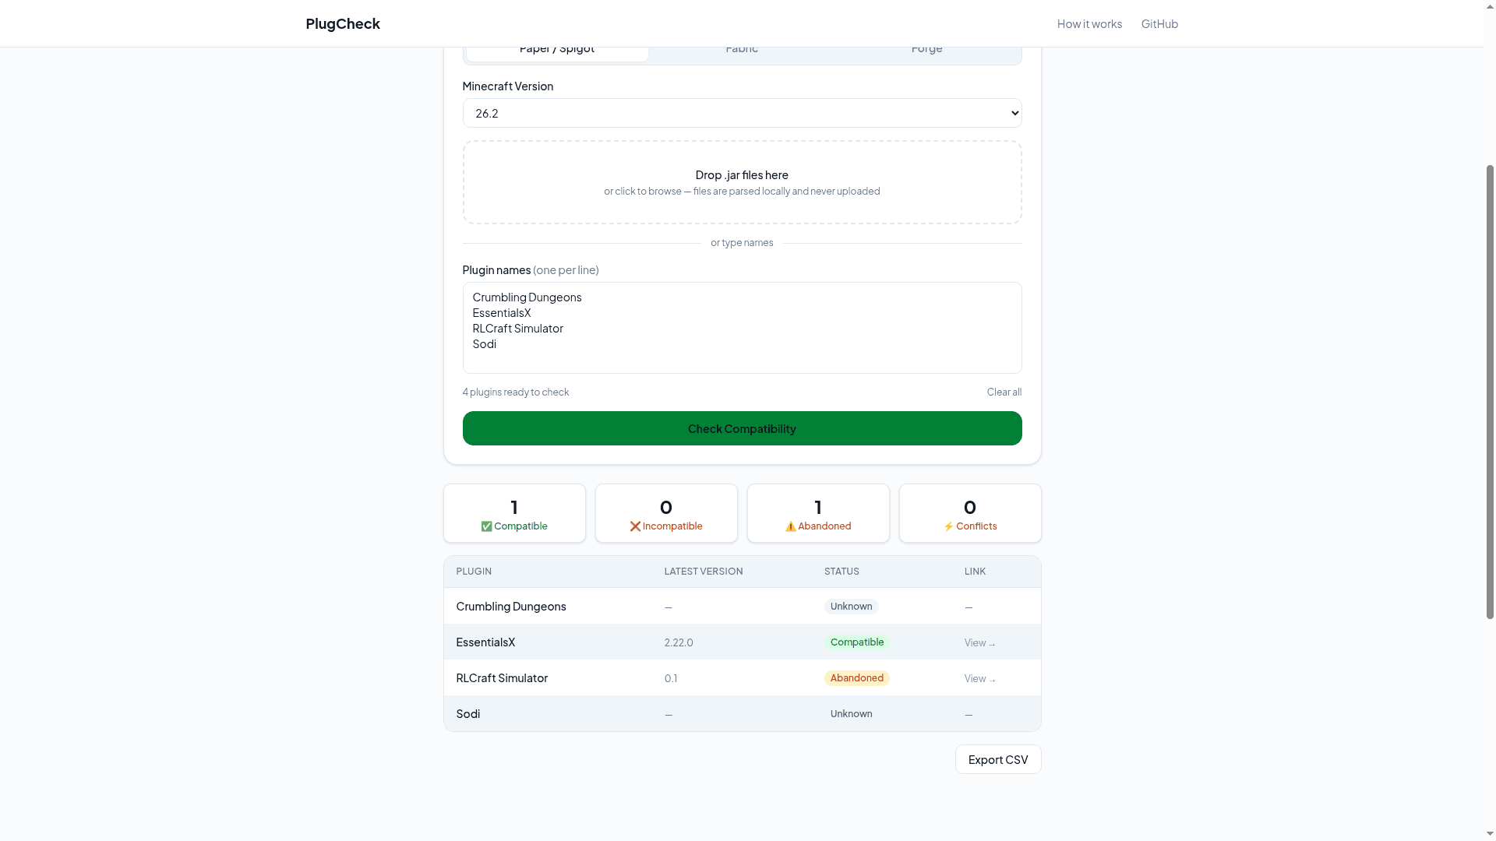
Task: Switch to the Fabric platform tab
Action: click(742, 53)
